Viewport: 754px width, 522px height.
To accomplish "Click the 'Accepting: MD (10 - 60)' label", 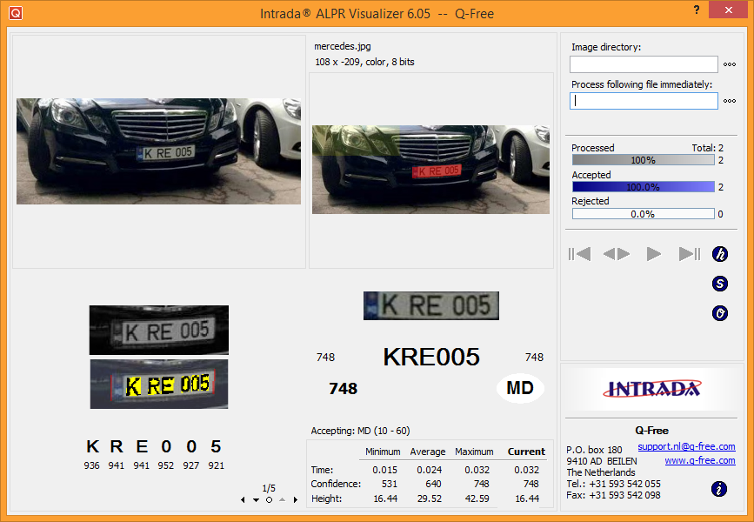I will 360,431.
